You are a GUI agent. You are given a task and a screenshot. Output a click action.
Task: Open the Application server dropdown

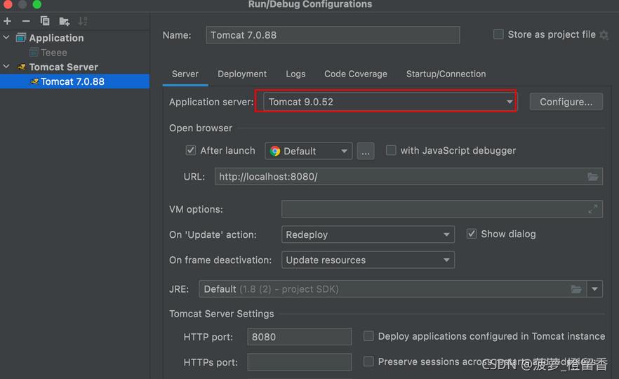[x=389, y=102]
